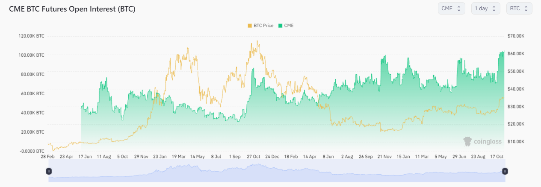
Task: Click the green CME legend swatch
Action: 281,26
